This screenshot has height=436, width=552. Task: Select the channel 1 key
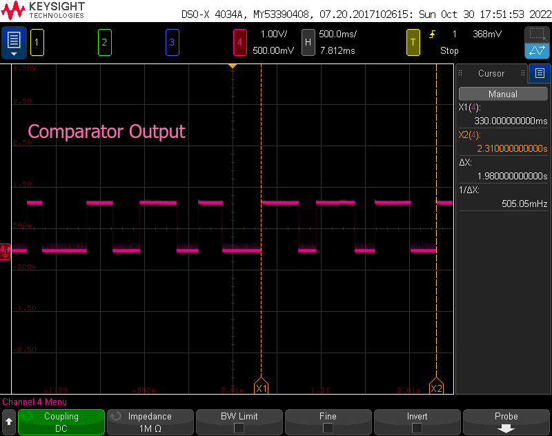point(37,42)
